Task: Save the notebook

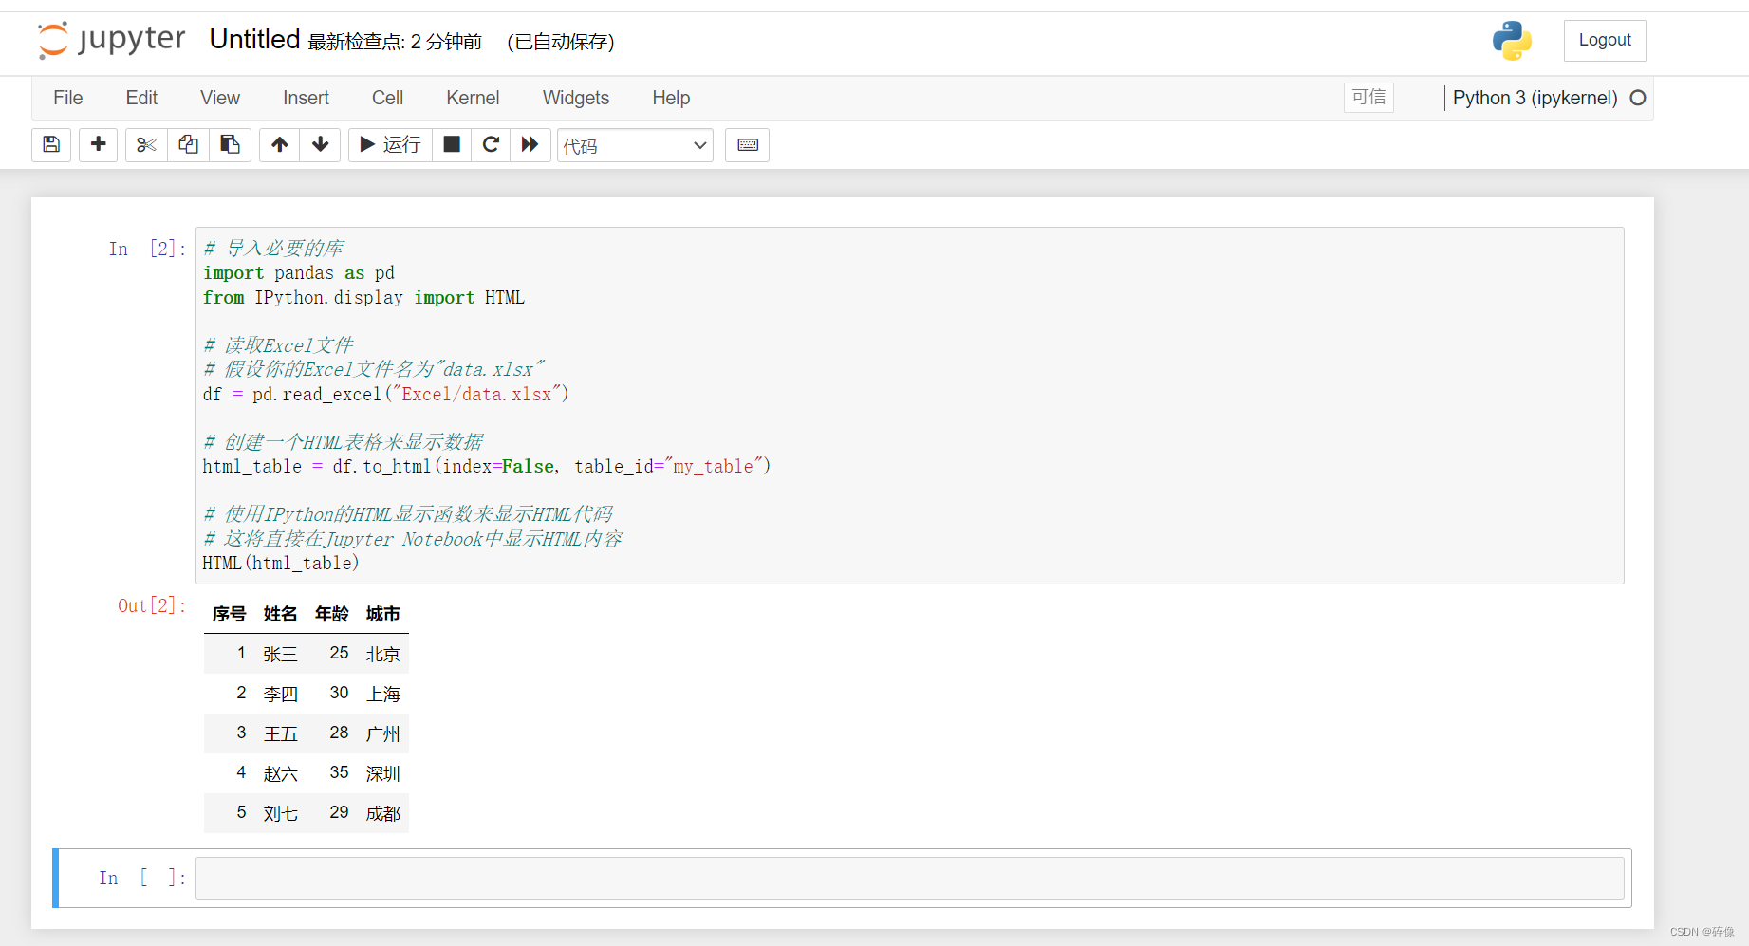Action: 51,144
